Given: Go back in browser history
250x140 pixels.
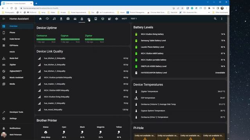Looking at the screenshot, I should [3, 8].
